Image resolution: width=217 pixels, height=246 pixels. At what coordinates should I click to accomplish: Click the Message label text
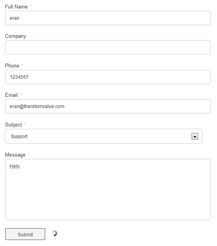(15, 155)
